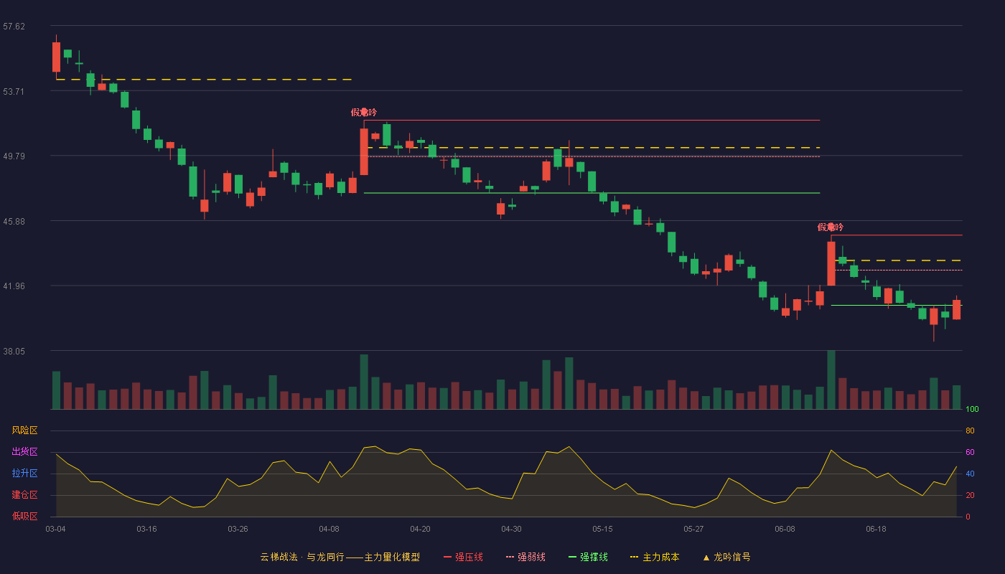Select the 出货区 zone label
The width and height of the screenshot is (1005, 574).
tap(24, 452)
